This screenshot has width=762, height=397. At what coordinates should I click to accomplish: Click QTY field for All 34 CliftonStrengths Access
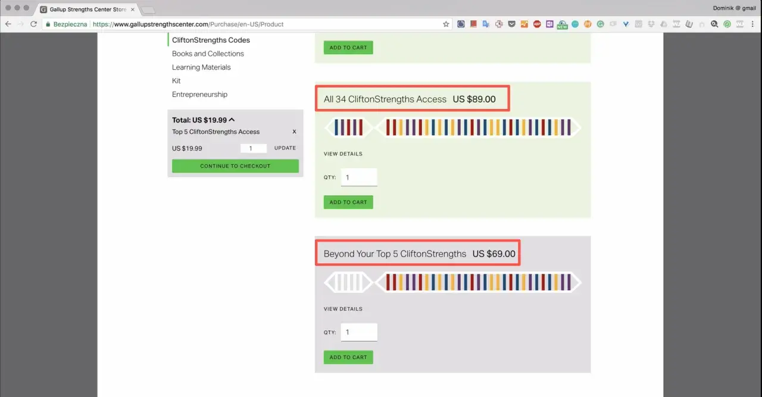359,177
